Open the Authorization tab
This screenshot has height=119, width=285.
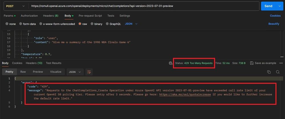[x=29, y=16]
